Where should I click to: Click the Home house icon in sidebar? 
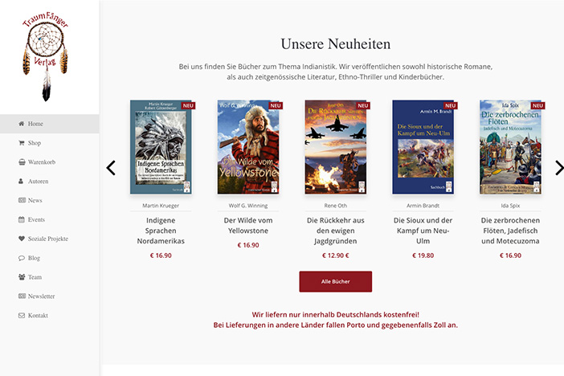[22, 124]
